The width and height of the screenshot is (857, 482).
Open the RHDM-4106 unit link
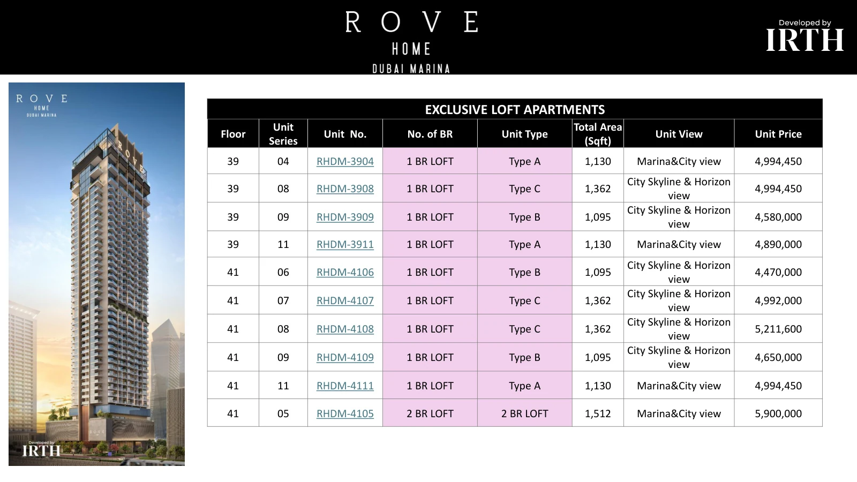[345, 272]
